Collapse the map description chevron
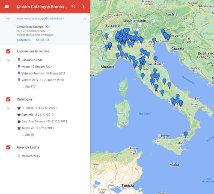This screenshot has width=214, height=194. pos(9,18)
